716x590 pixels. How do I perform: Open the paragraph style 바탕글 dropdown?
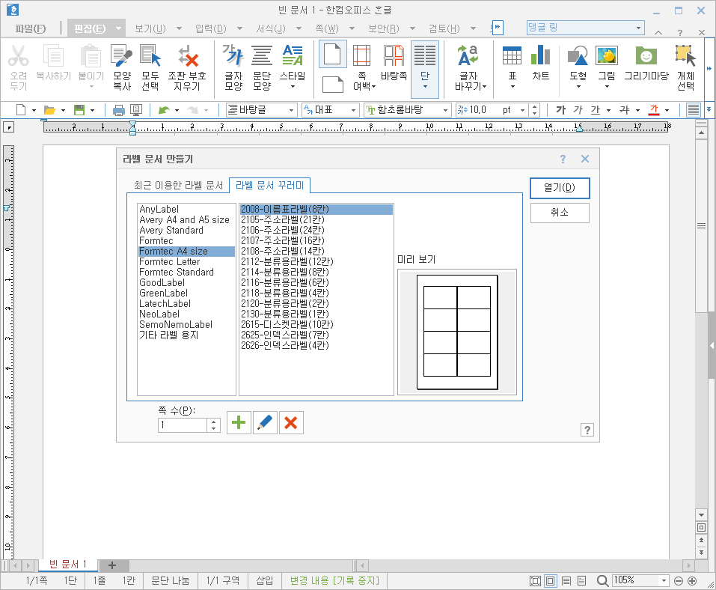point(291,110)
